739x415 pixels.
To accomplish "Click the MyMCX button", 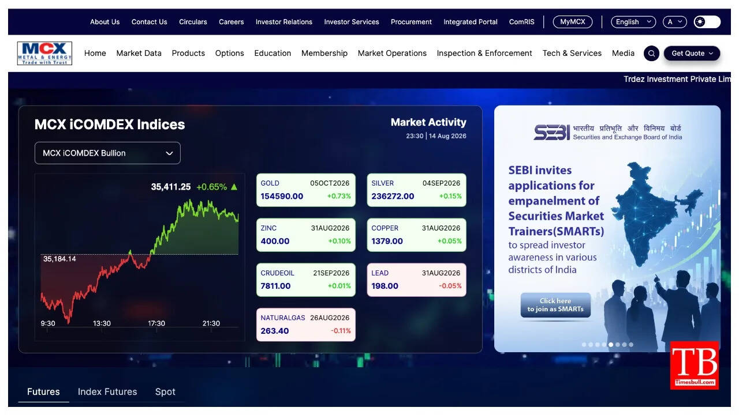I will click(573, 22).
